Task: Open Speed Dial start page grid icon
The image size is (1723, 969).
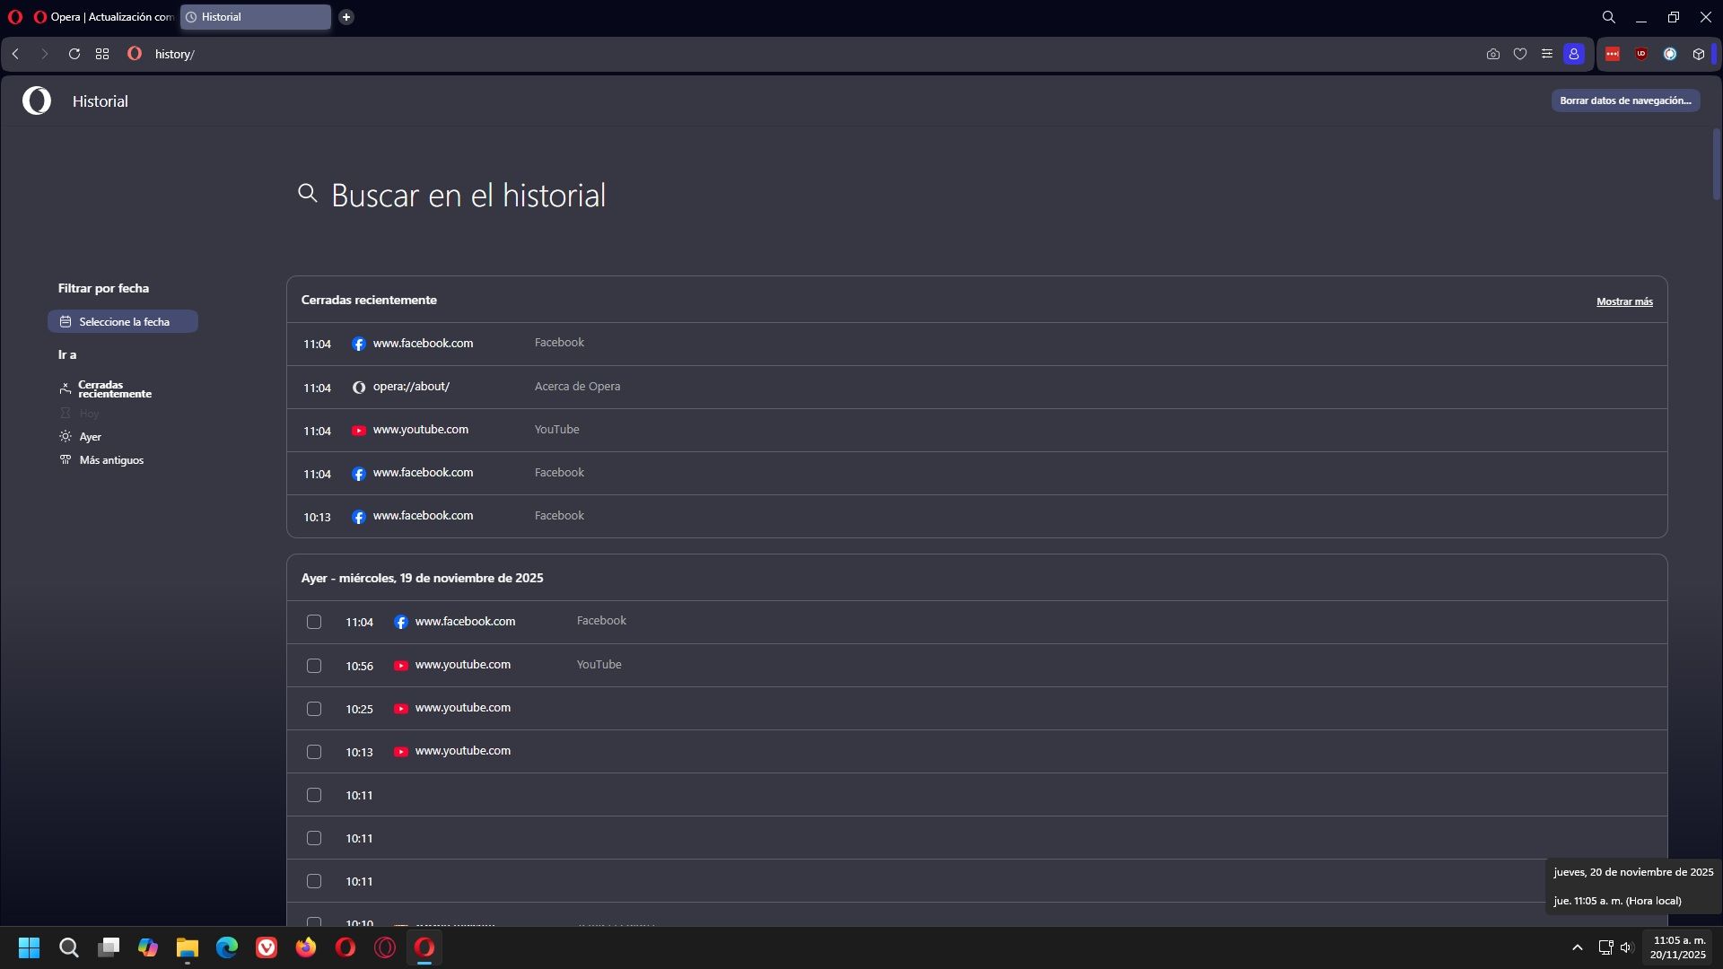Action: 102,54
